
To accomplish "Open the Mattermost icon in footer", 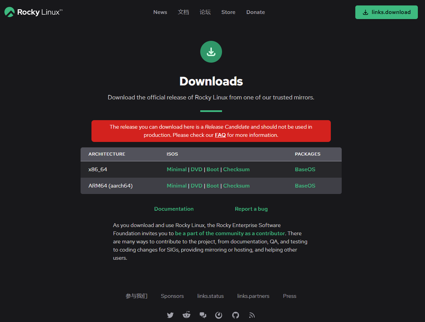I will coord(219,315).
